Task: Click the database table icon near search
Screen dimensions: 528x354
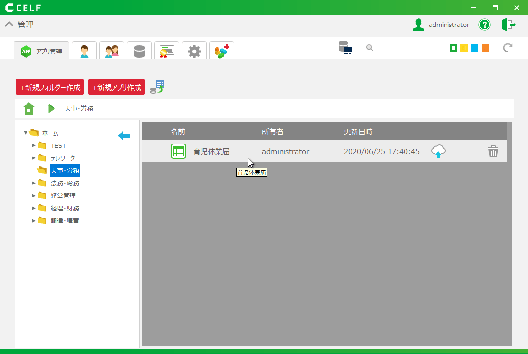Action: 345,48
